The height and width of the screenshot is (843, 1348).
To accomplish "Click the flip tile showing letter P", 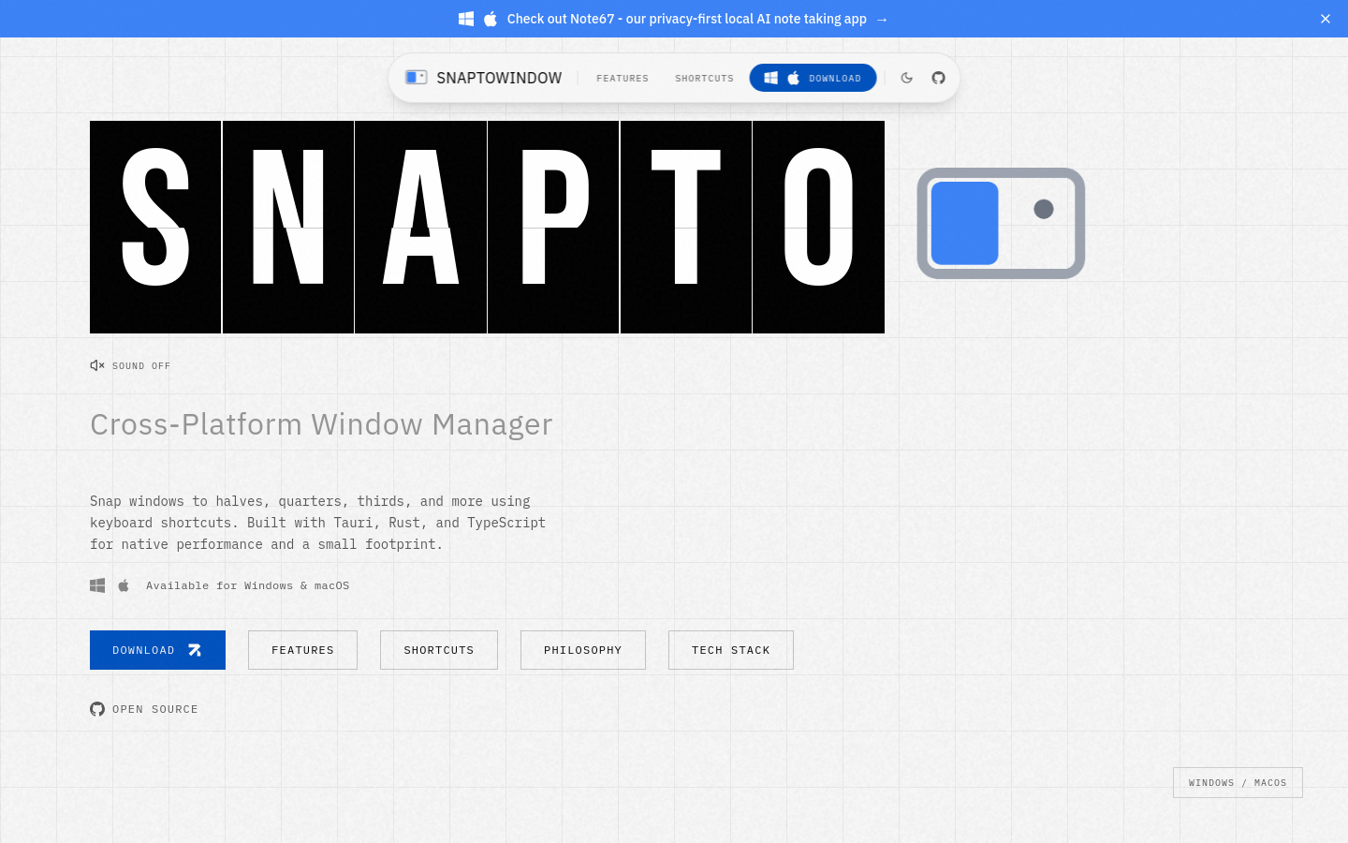I will 553,227.
